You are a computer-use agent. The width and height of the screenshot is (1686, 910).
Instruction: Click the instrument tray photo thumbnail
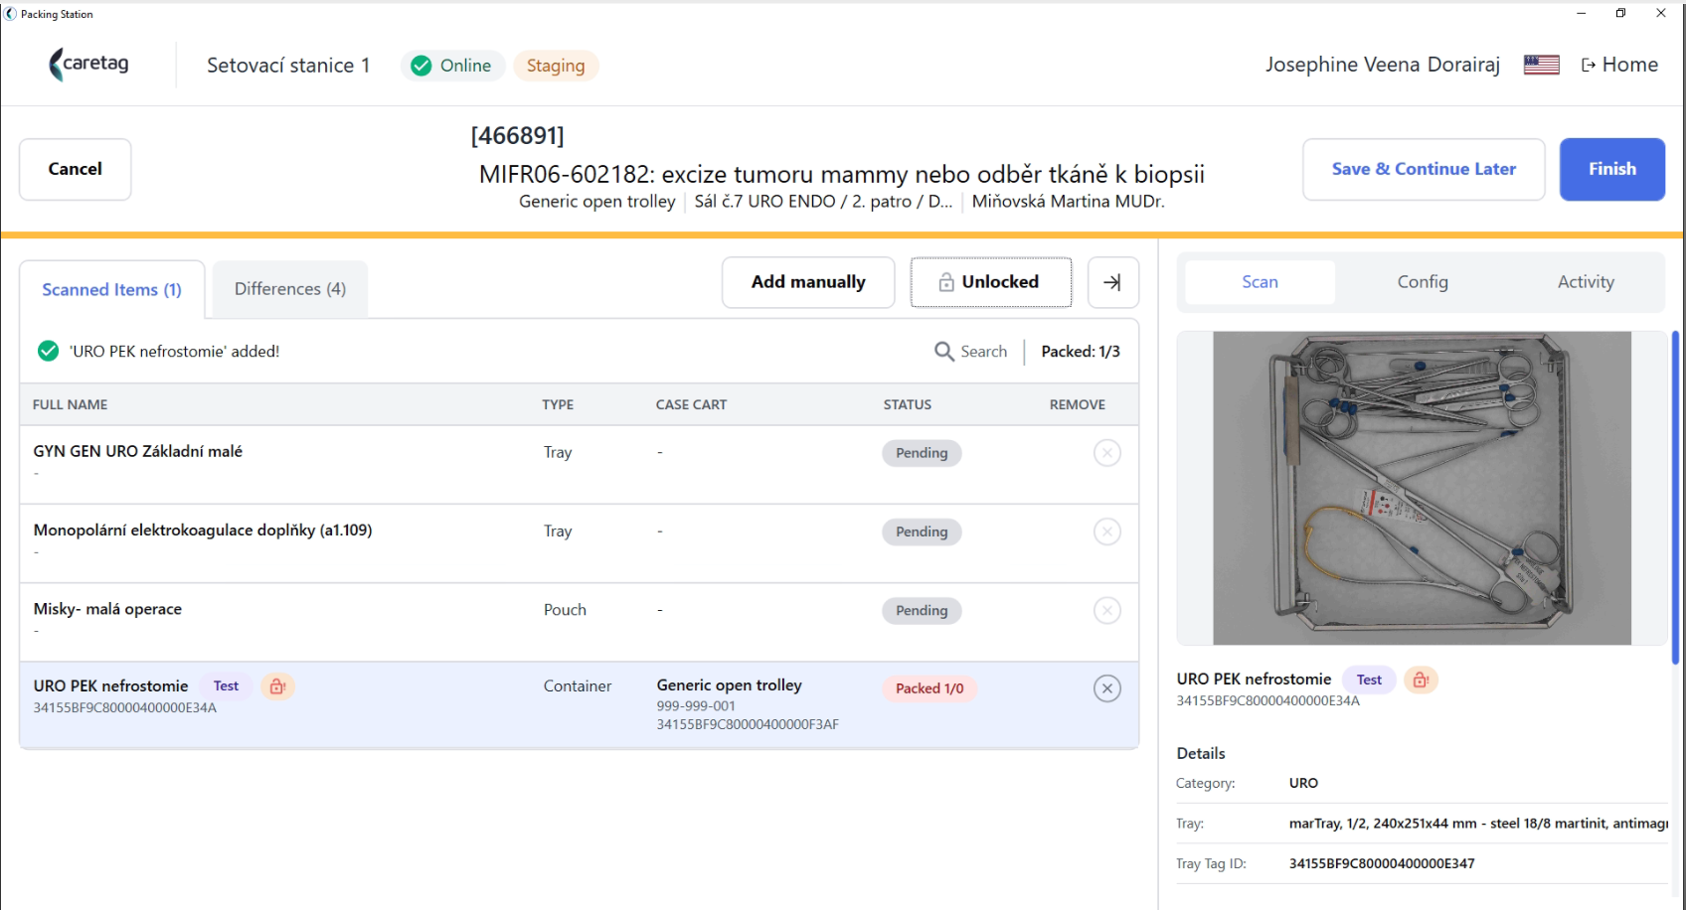1422,488
